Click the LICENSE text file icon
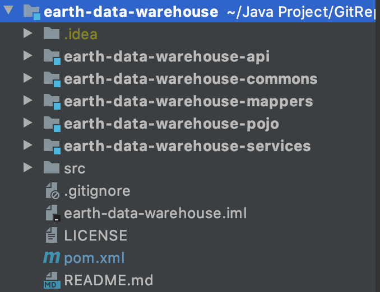The width and height of the screenshot is (380, 292). pos(52,235)
